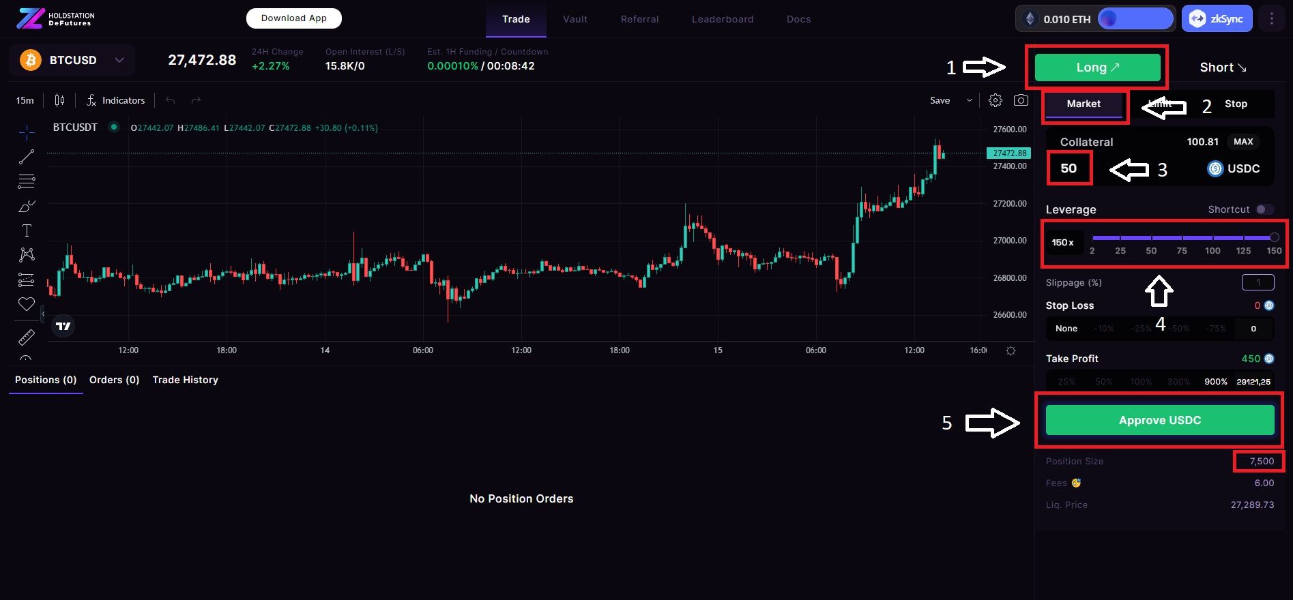
Task: Undo the last chart action
Action: (170, 100)
